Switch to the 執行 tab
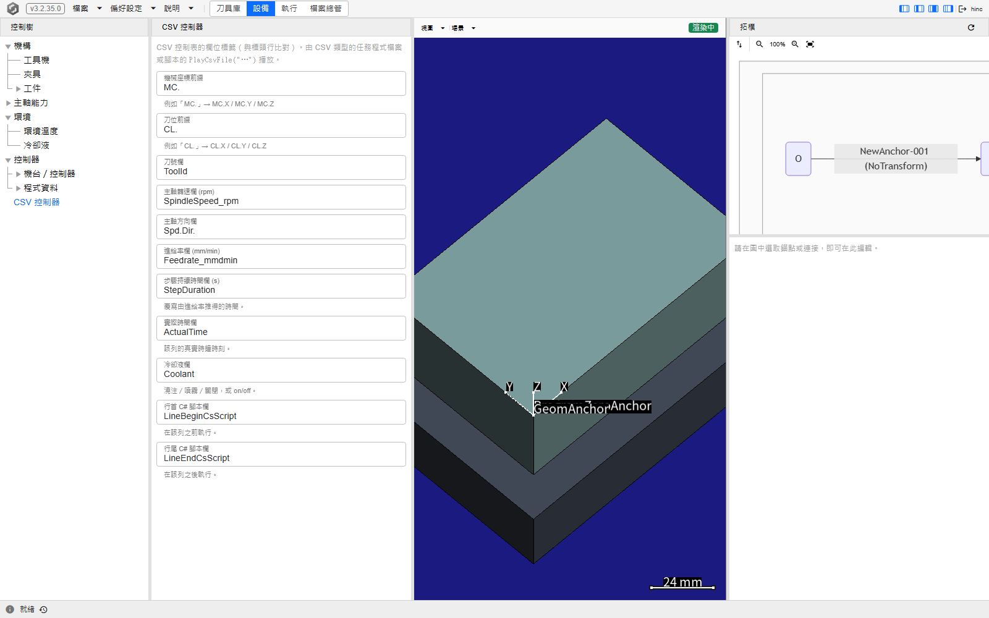The image size is (989, 618). click(x=289, y=9)
